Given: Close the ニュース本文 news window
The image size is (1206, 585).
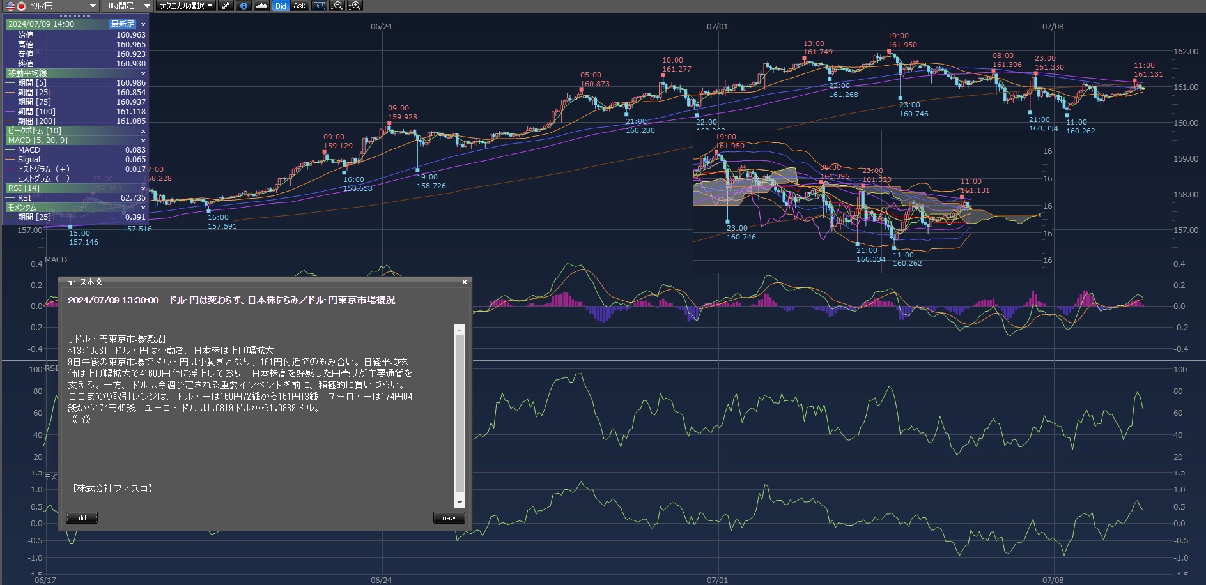Looking at the screenshot, I should click(465, 282).
